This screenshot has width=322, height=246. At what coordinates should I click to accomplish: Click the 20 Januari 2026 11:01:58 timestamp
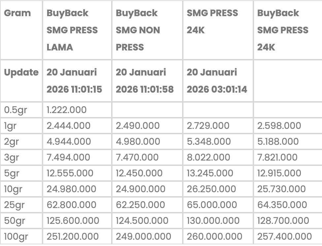click(x=145, y=81)
